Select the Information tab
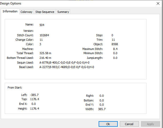The image size is (163, 128). pyautogui.click(x=10, y=11)
